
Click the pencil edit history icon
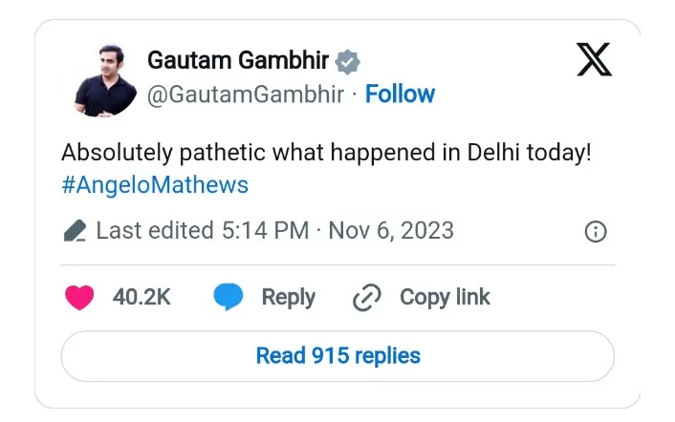coord(75,231)
